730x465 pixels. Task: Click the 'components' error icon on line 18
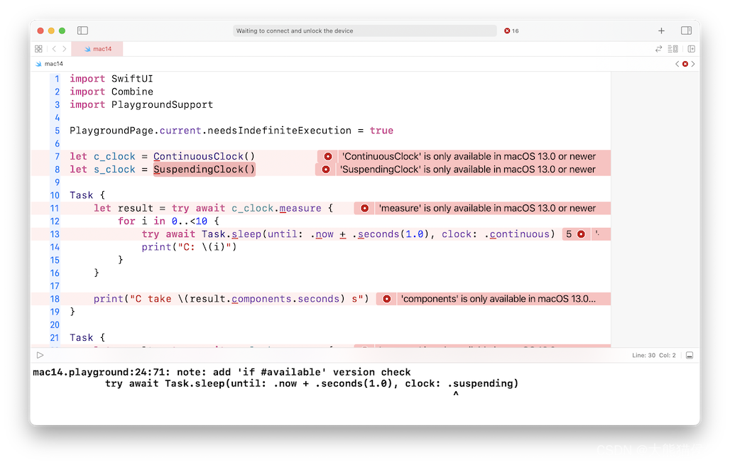pos(387,299)
